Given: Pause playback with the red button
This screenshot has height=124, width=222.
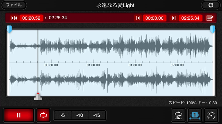Looking at the screenshot, I should click(19, 115).
